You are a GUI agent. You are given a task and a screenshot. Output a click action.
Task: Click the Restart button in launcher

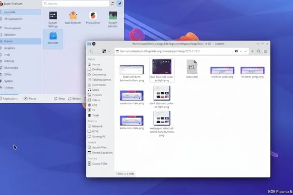tap(74, 98)
